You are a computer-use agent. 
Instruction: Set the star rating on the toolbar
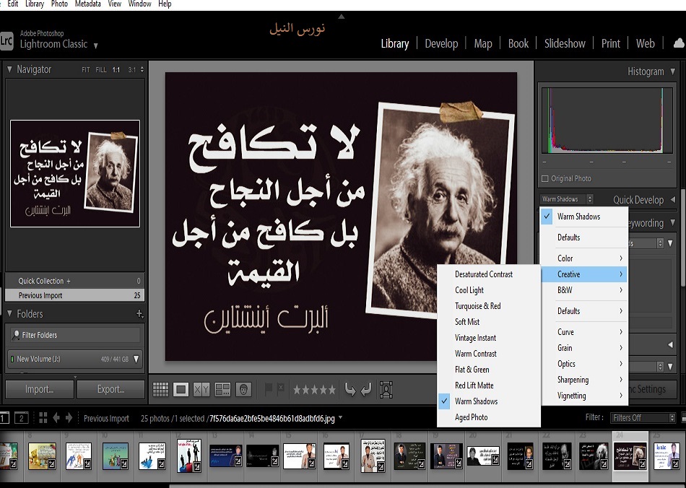pyautogui.click(x=314, y=389)
